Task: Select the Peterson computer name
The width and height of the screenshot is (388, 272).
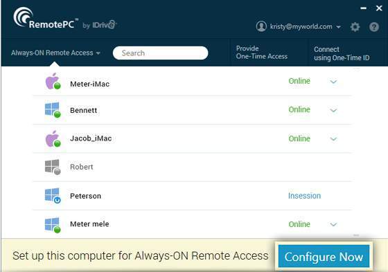Action: pos(85,196)
